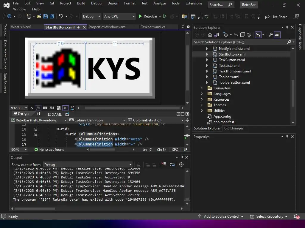This screenshot has width=305, height=228.
Task: Open the File menu
Action: coord(16,3)
